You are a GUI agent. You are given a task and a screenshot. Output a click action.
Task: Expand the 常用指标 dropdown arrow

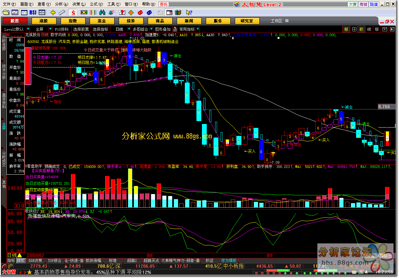197,29
